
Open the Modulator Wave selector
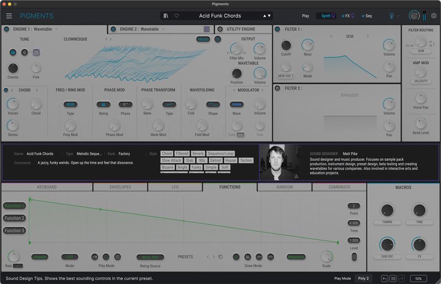(x=236, y=104)
